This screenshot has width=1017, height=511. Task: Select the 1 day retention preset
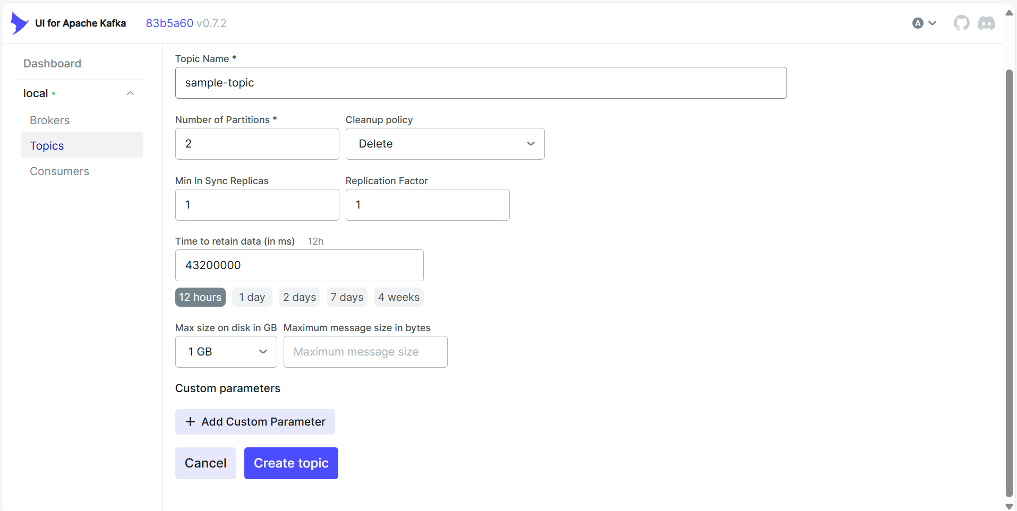(252, 297)
